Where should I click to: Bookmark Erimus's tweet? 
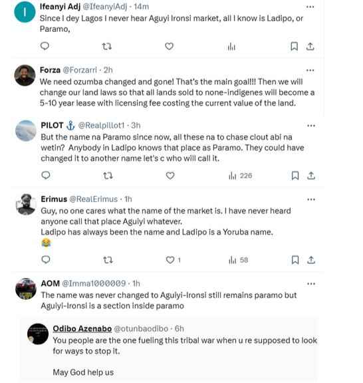pyautogui.click(x=295, y=260)
